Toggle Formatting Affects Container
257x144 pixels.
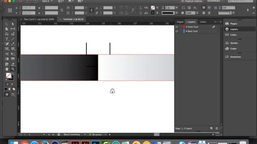click(7, 84)
